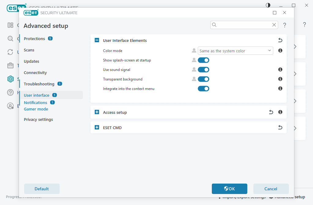The image size is (313, 205).
Task: Toggle contrast icon in main window title bar
Action: click(268, 5)
